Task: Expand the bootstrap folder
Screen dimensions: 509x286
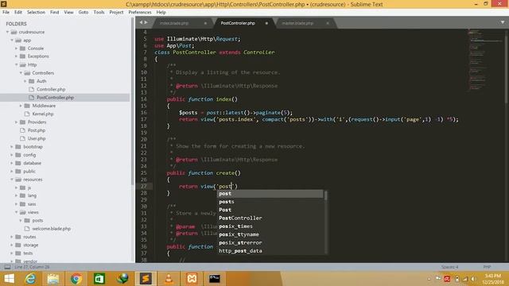Action: pyautogui.click(x=12, y=146)
